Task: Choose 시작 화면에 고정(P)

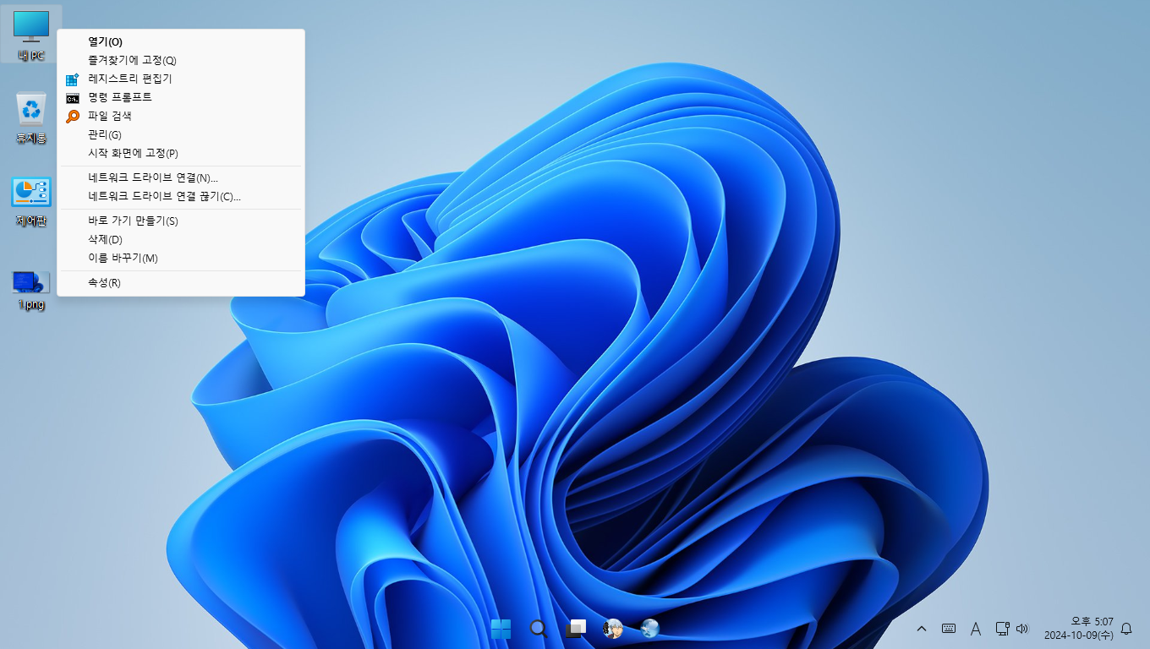Action: (x=181, y=153)
